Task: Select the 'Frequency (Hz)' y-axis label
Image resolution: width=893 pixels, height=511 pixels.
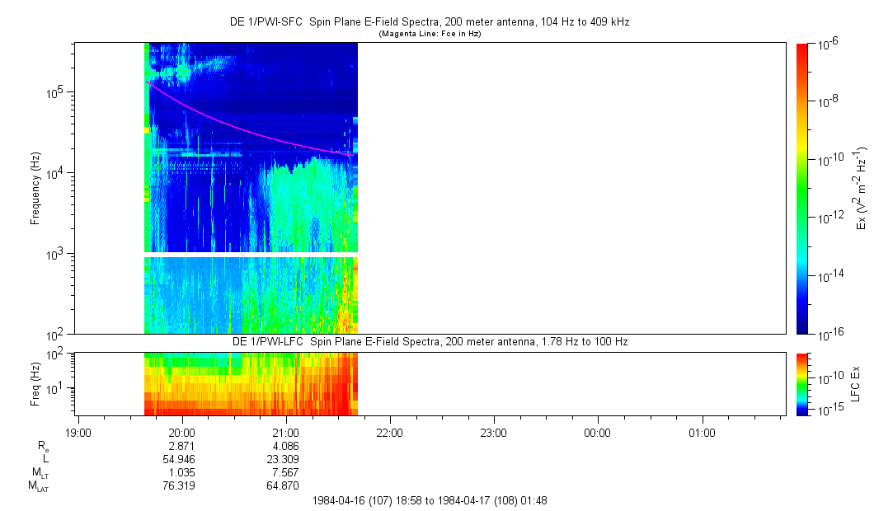Action: (x=35, y=189)
